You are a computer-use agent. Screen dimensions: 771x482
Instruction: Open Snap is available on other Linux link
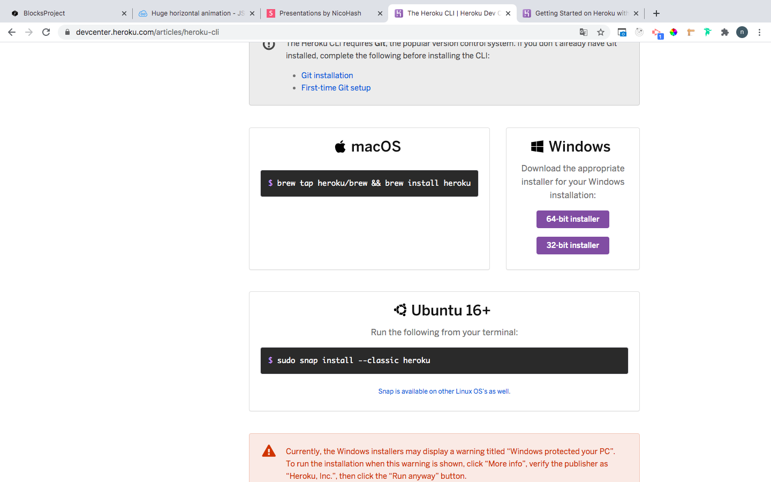pyautogui.click(x=444, y=391)
